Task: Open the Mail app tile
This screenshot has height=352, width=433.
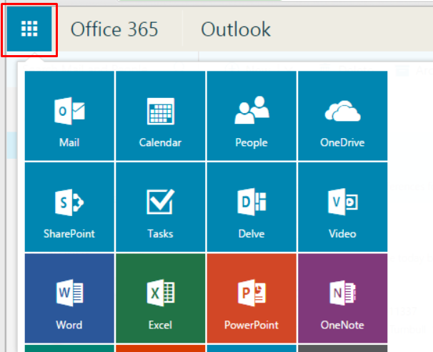Action: tap(69, 116)
